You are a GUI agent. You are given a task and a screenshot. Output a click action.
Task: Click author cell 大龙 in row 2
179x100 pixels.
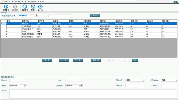(x=45, y=26)
